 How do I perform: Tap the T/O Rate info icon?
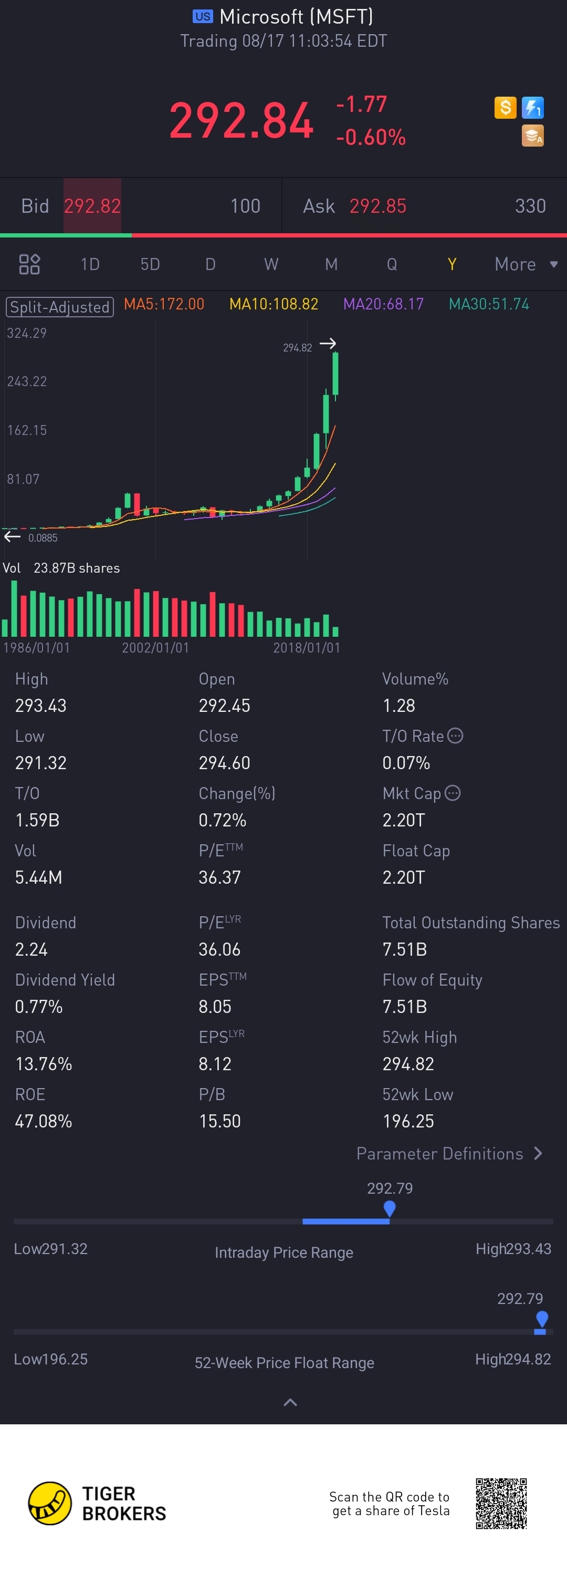pyautogui.click(x=455, y=736)
